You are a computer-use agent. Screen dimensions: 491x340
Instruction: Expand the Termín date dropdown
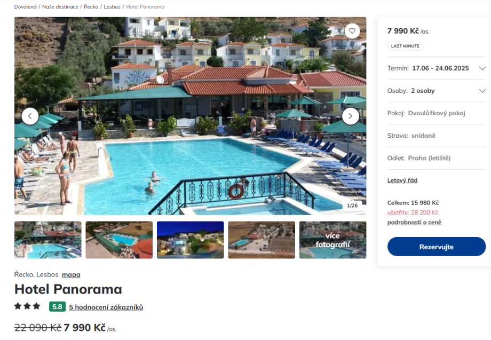pos(436,68)
